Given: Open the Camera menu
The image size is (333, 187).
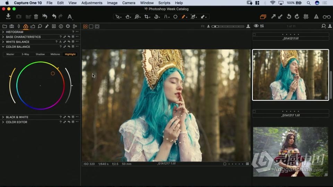Looking at the screenshot, I should pos(129,3).
